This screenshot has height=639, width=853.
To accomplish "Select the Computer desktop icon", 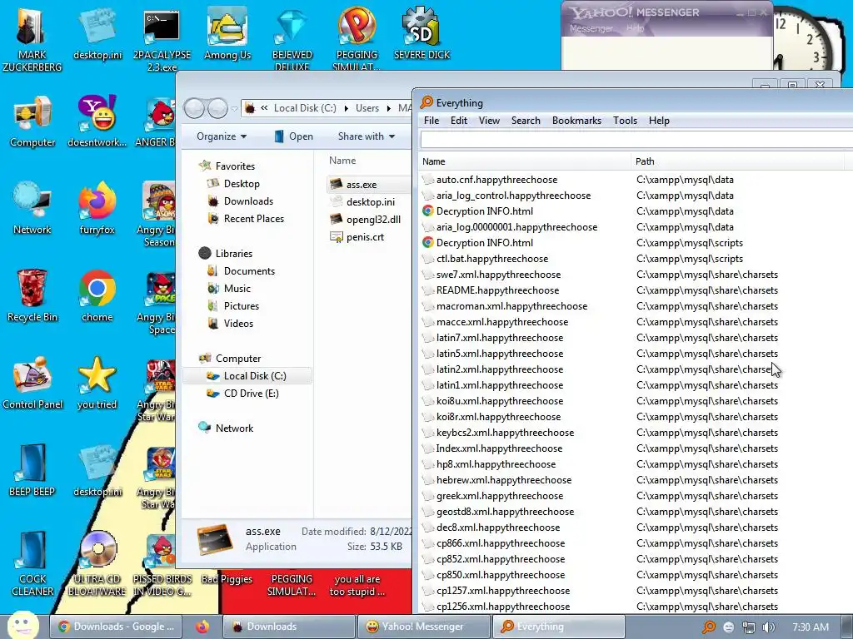I will pos(32,121).
